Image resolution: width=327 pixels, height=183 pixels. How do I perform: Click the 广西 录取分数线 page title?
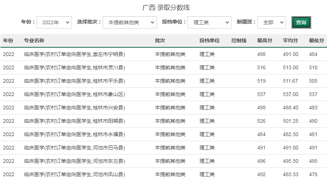point(166,8)
